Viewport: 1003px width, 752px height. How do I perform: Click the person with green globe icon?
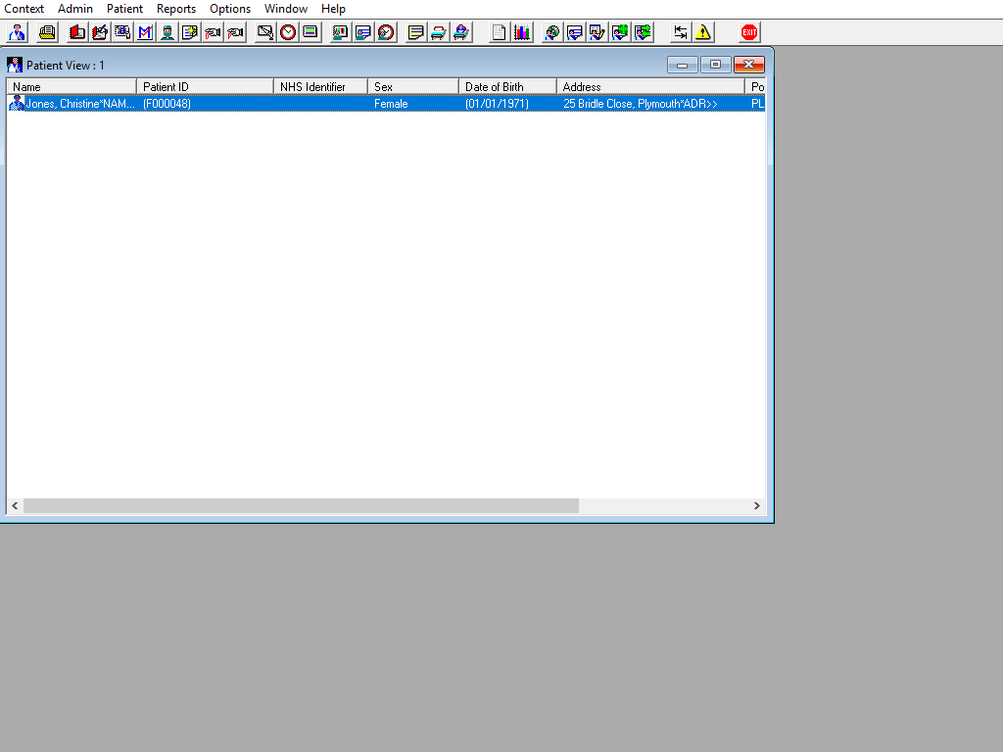click(x=620, y=32)
